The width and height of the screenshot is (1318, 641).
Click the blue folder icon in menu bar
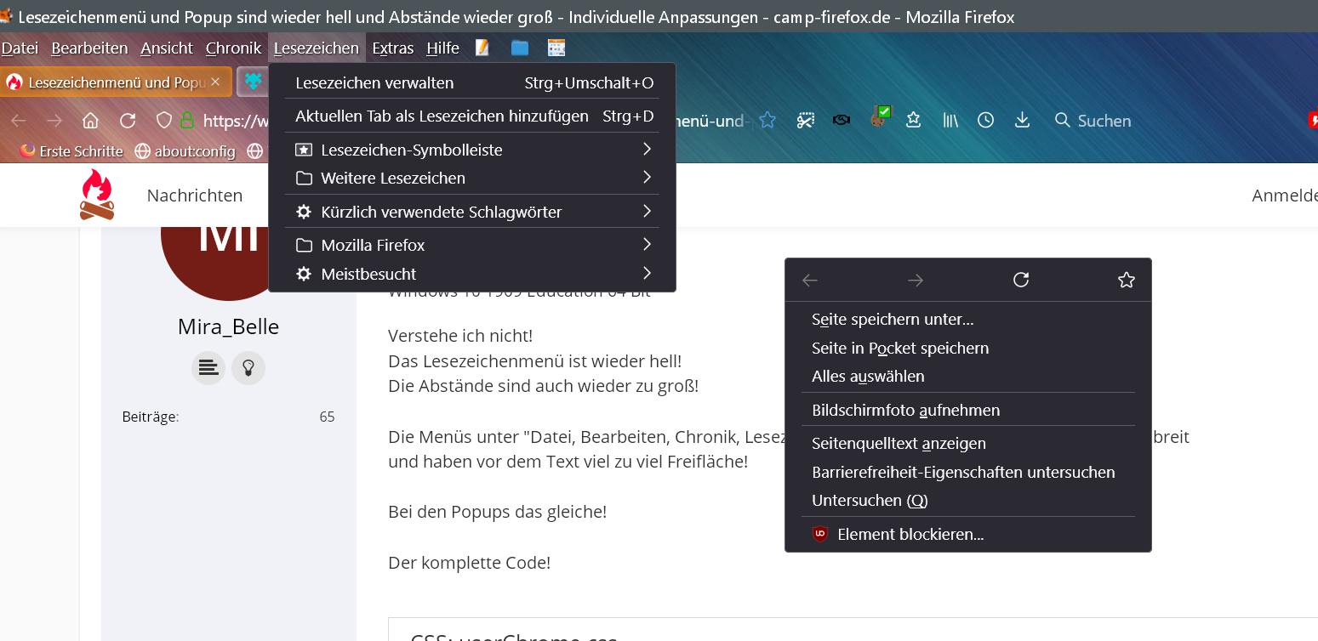[x=520, y=48]
